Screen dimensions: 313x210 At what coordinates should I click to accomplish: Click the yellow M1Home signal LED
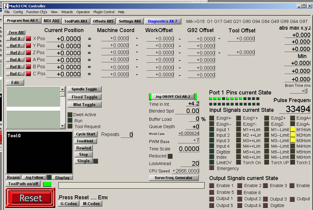click(x=293, y=129)
